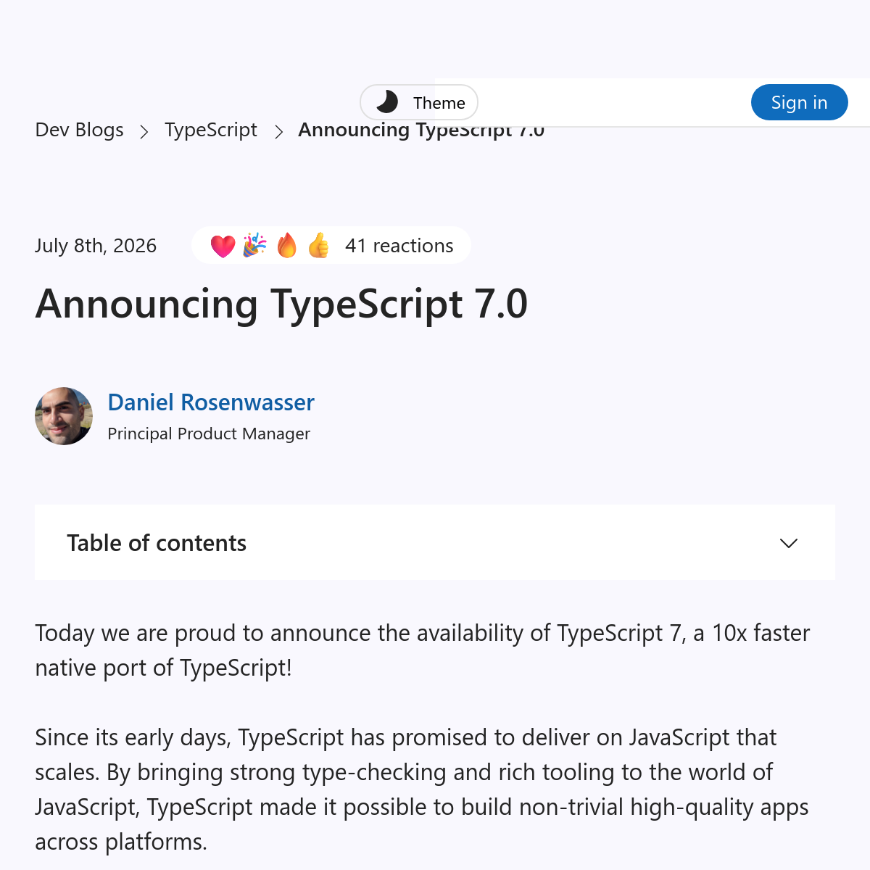Click Daniel Rosenwasser's avatar photo
The image size is (870, 870).
coord(64,416)
